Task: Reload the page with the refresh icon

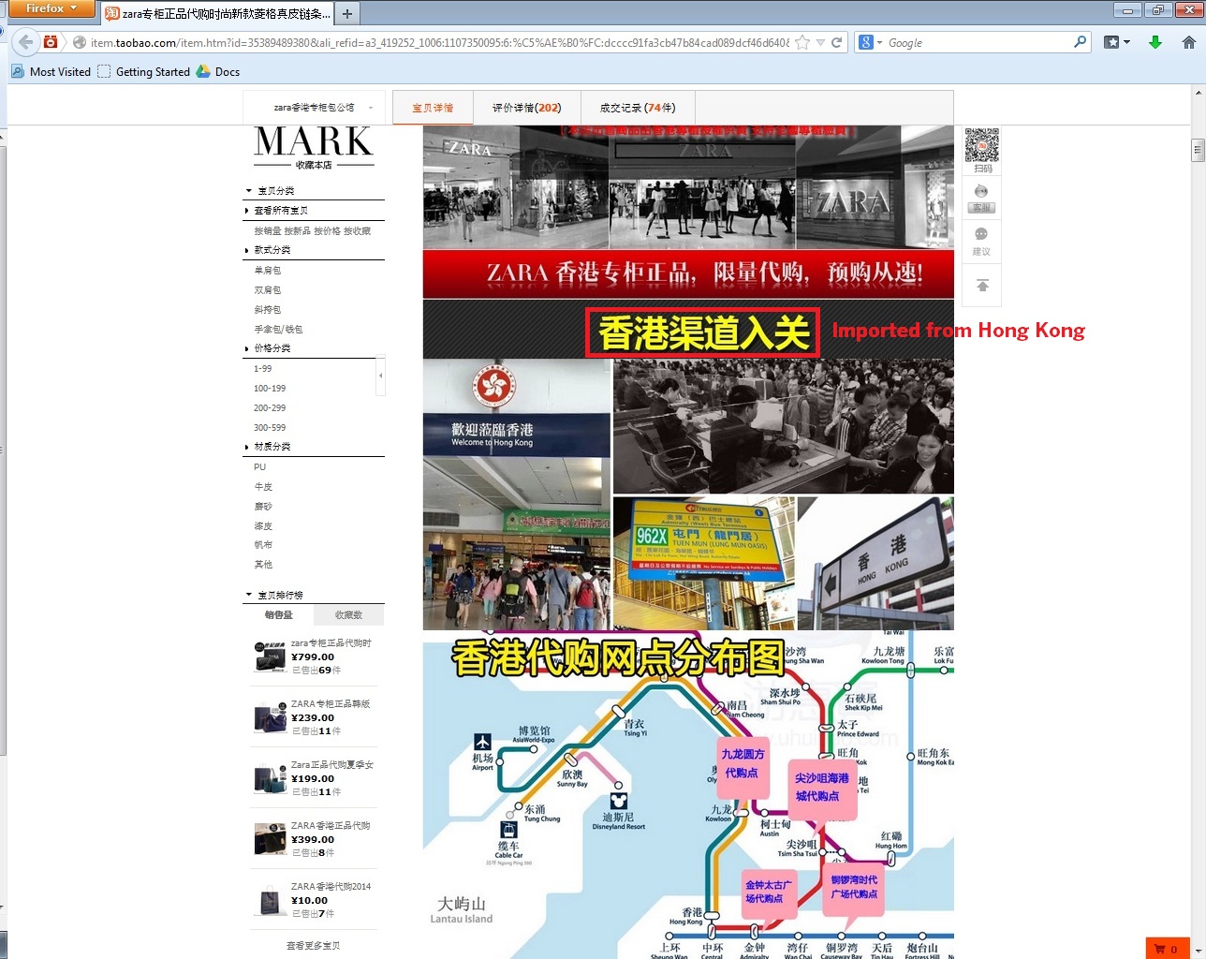Action: pos(837,42)
